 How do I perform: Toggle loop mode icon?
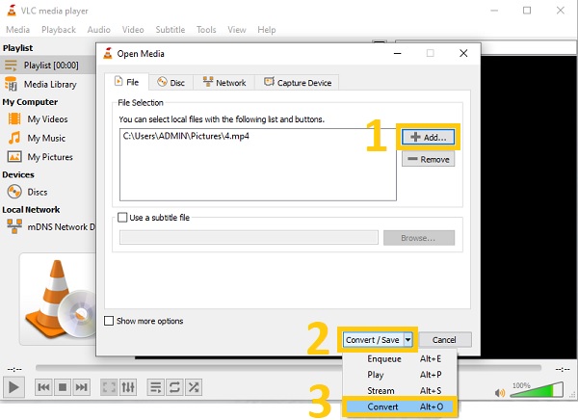point(174,387)
